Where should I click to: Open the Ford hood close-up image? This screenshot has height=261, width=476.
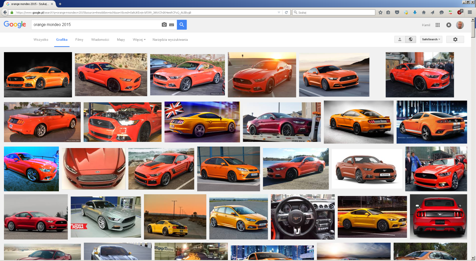point(93,169)
